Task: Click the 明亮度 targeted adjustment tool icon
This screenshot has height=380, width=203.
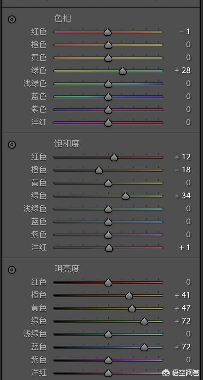Action: tap(12, 270)
